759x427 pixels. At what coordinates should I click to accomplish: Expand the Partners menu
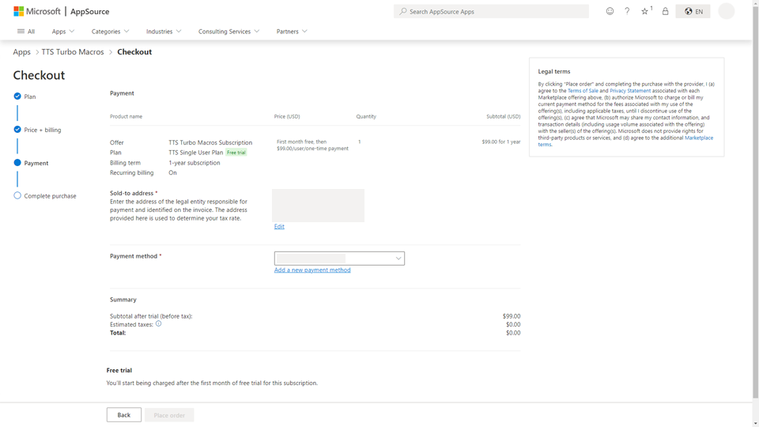[292, 32]
